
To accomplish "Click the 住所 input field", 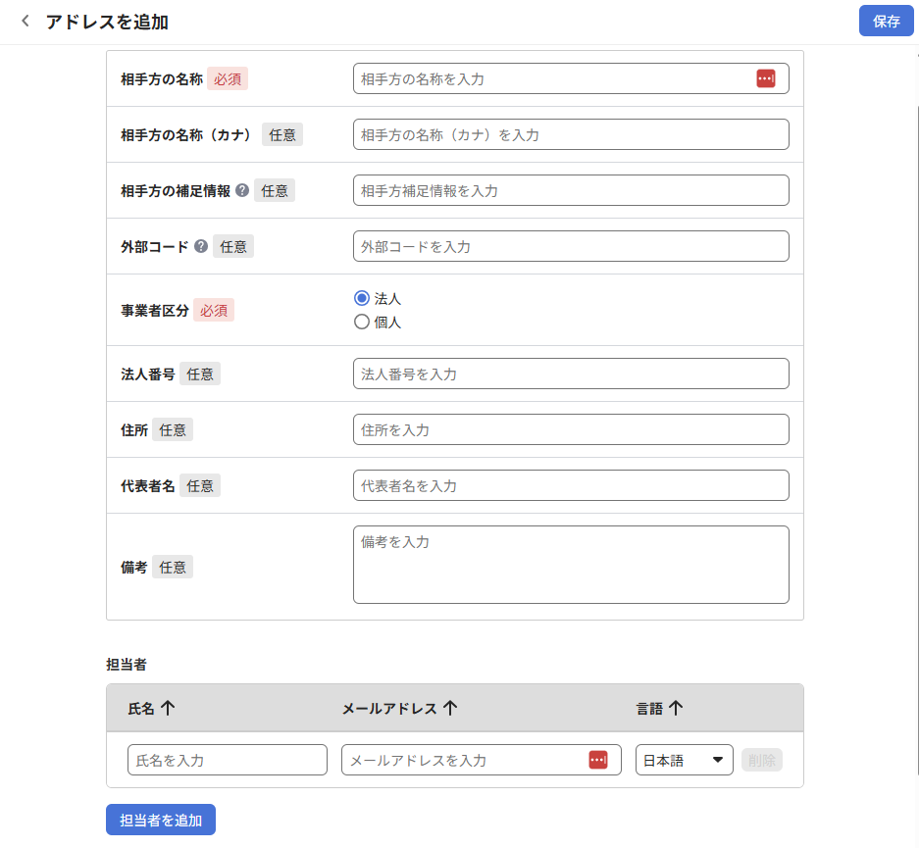I will click(x=571, y=429).
